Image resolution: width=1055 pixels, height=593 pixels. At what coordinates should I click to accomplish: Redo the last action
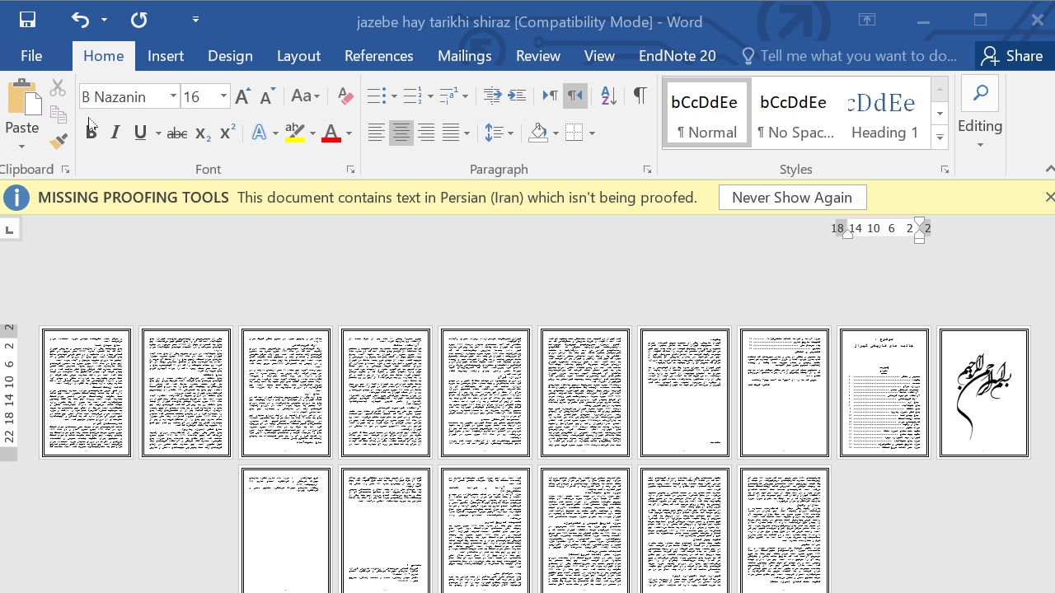[138, 20]
